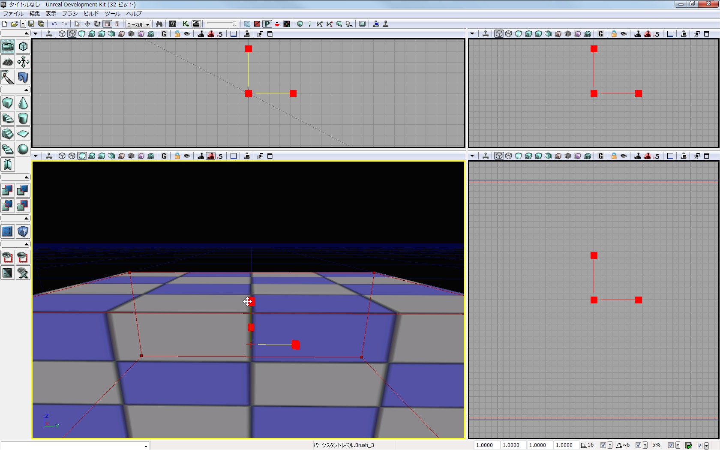Toggle drag grid snapping checkbox
The image size is (720, 450).
coord(603,445)
